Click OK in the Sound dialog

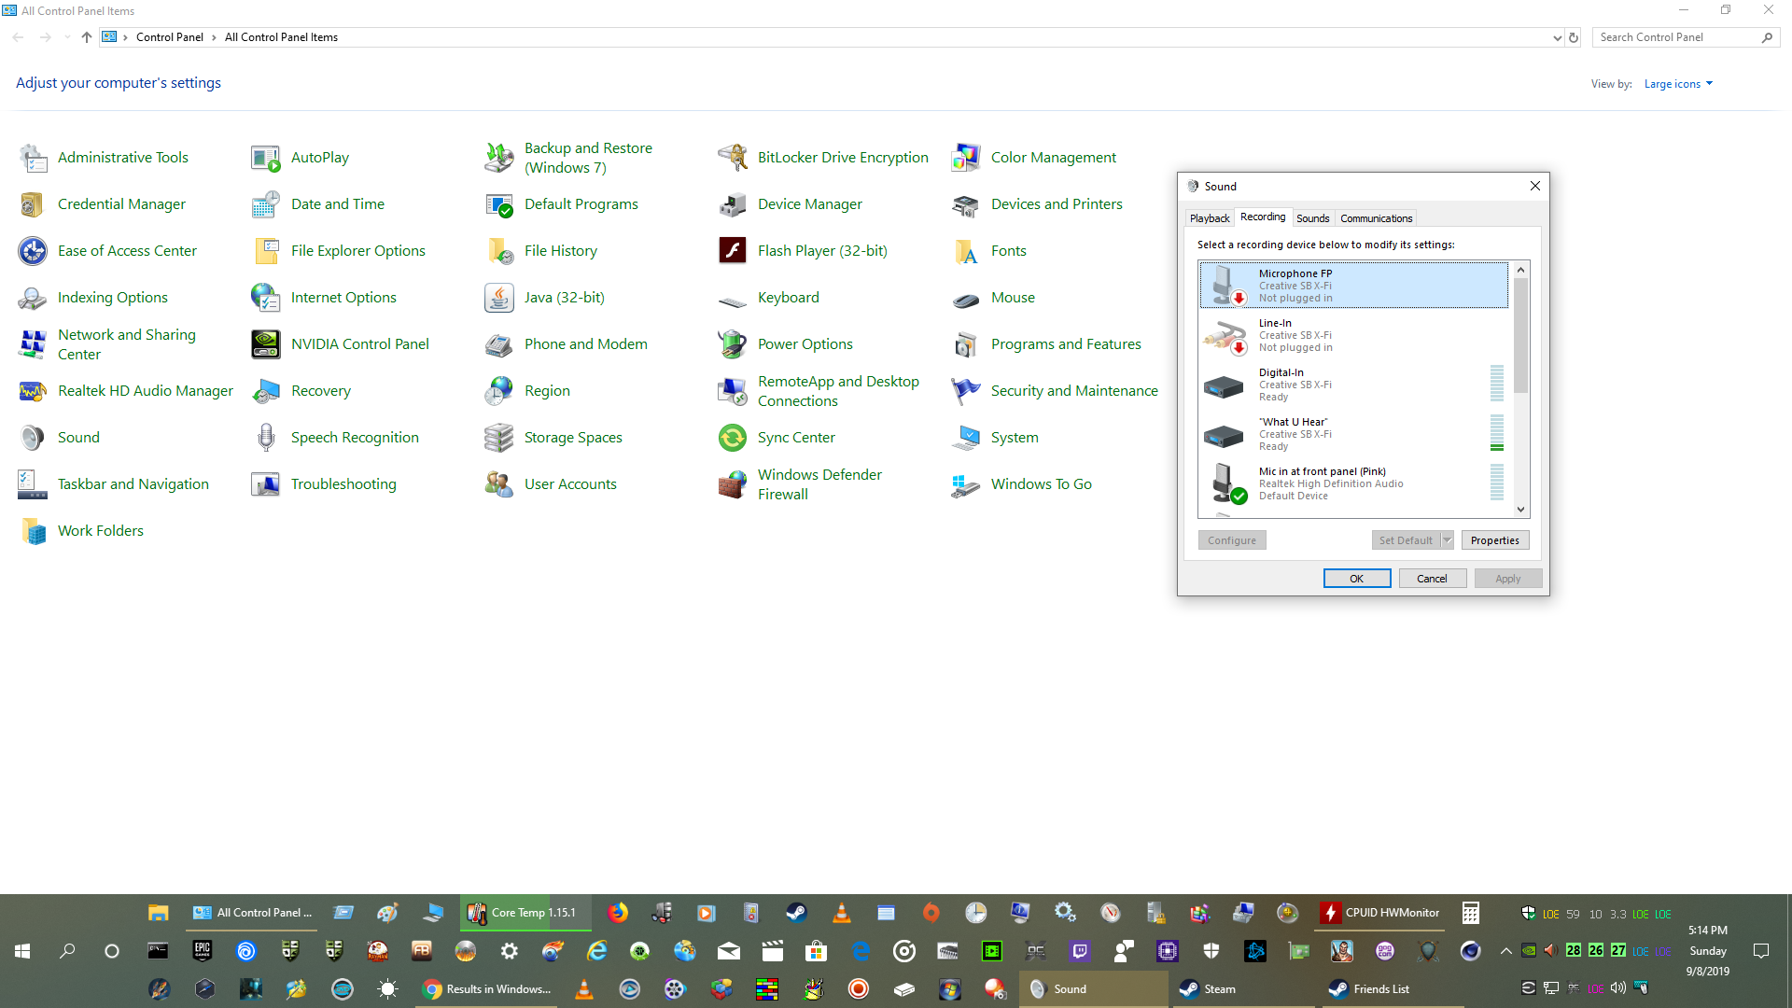(1357, 579)
